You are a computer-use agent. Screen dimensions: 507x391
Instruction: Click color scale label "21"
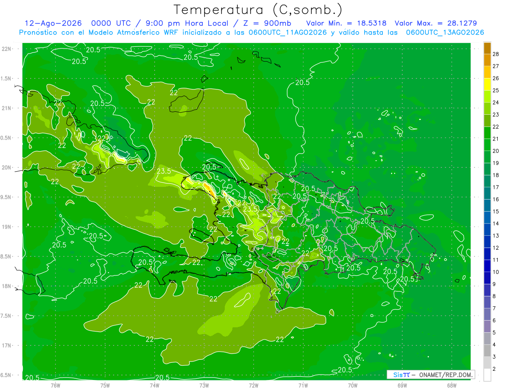tap(496, 139)
